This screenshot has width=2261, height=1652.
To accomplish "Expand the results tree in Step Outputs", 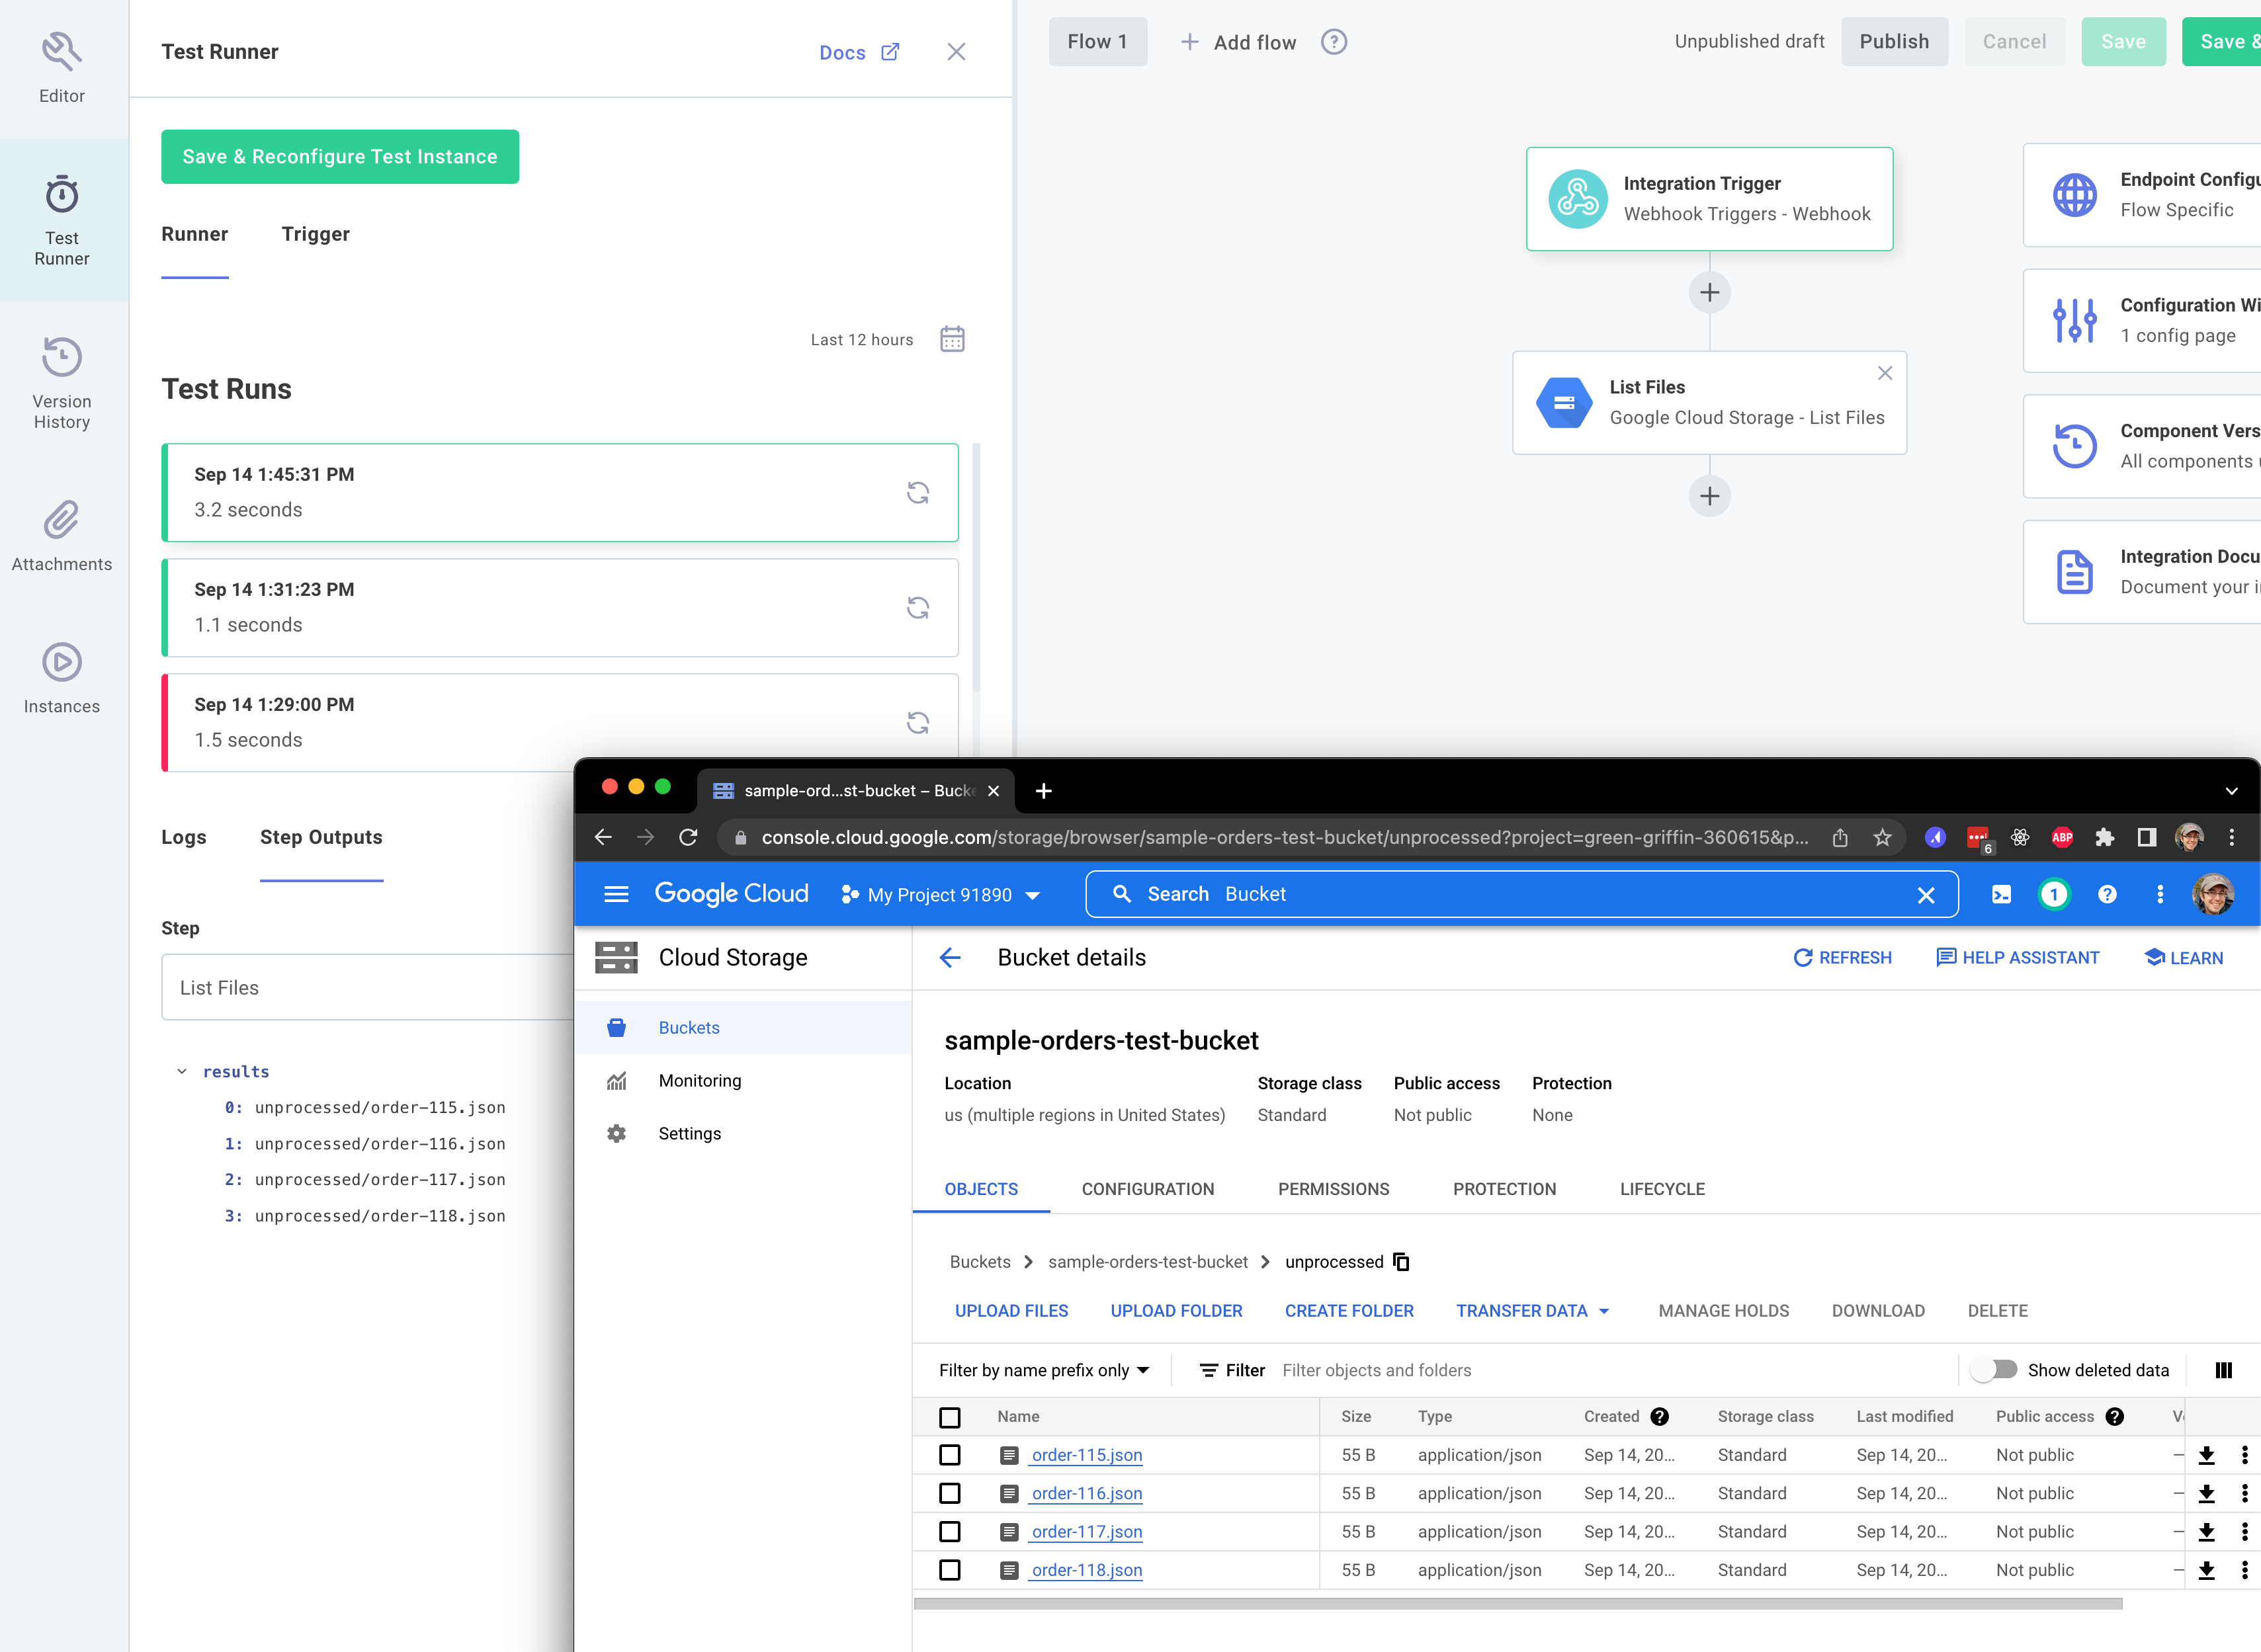I will point(183,1071).
